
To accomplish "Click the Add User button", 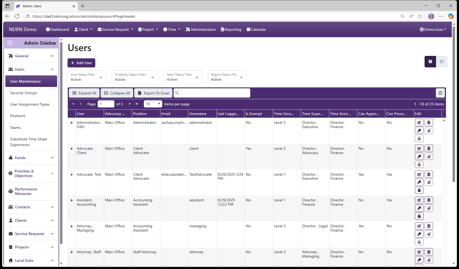I will (x=81, y=63).
